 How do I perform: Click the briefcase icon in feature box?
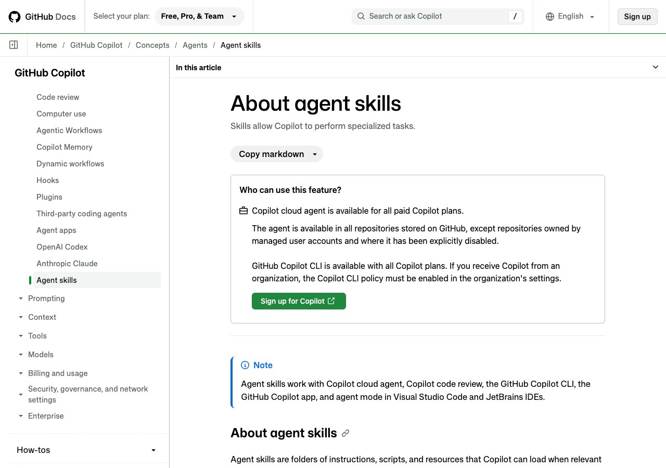(x=244, y=211)
